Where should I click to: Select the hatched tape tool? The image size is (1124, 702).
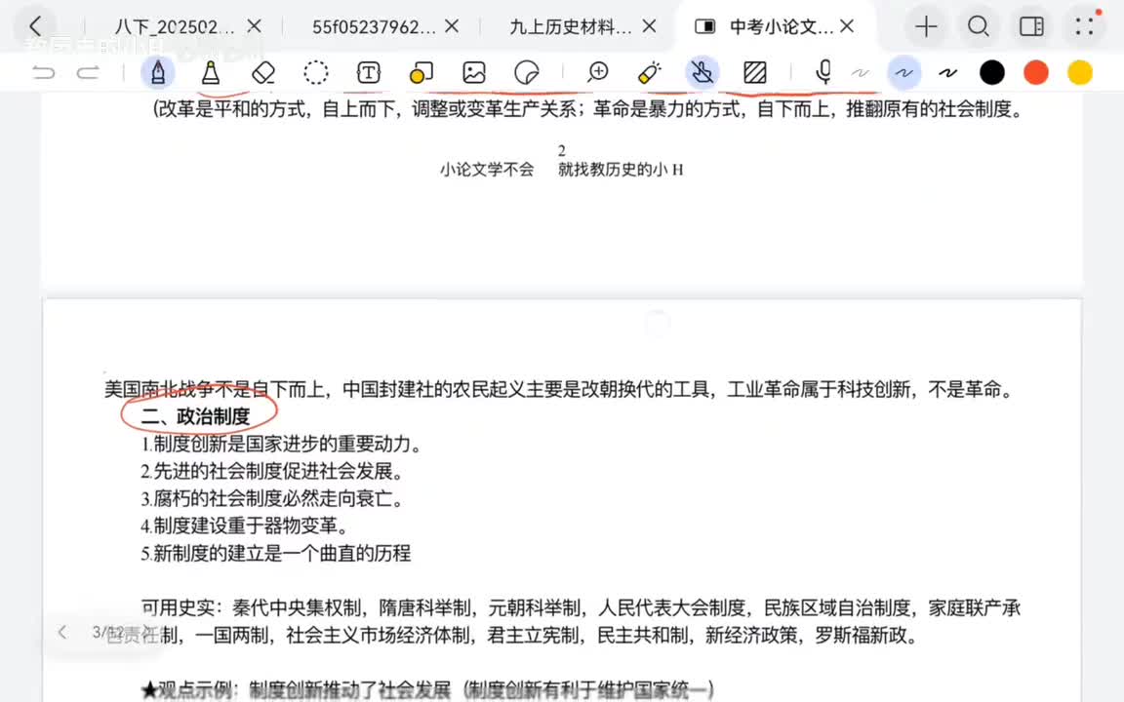point(755,72)
